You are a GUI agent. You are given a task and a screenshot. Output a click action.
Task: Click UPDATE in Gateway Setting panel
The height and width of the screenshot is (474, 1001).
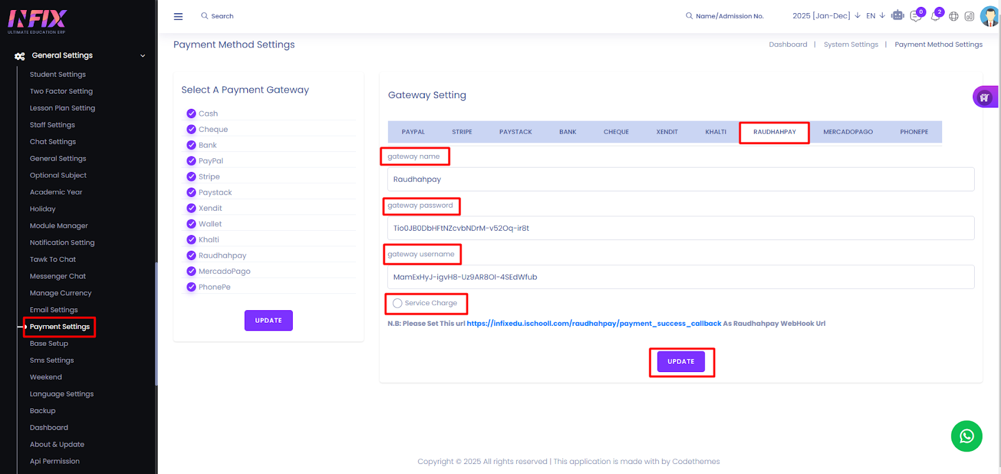pos(681,361)
